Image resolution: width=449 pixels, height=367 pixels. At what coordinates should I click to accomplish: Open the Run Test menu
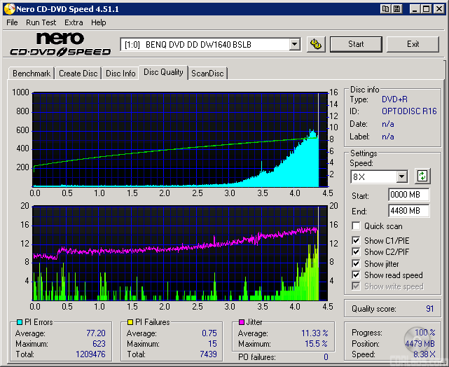[41, 22]
